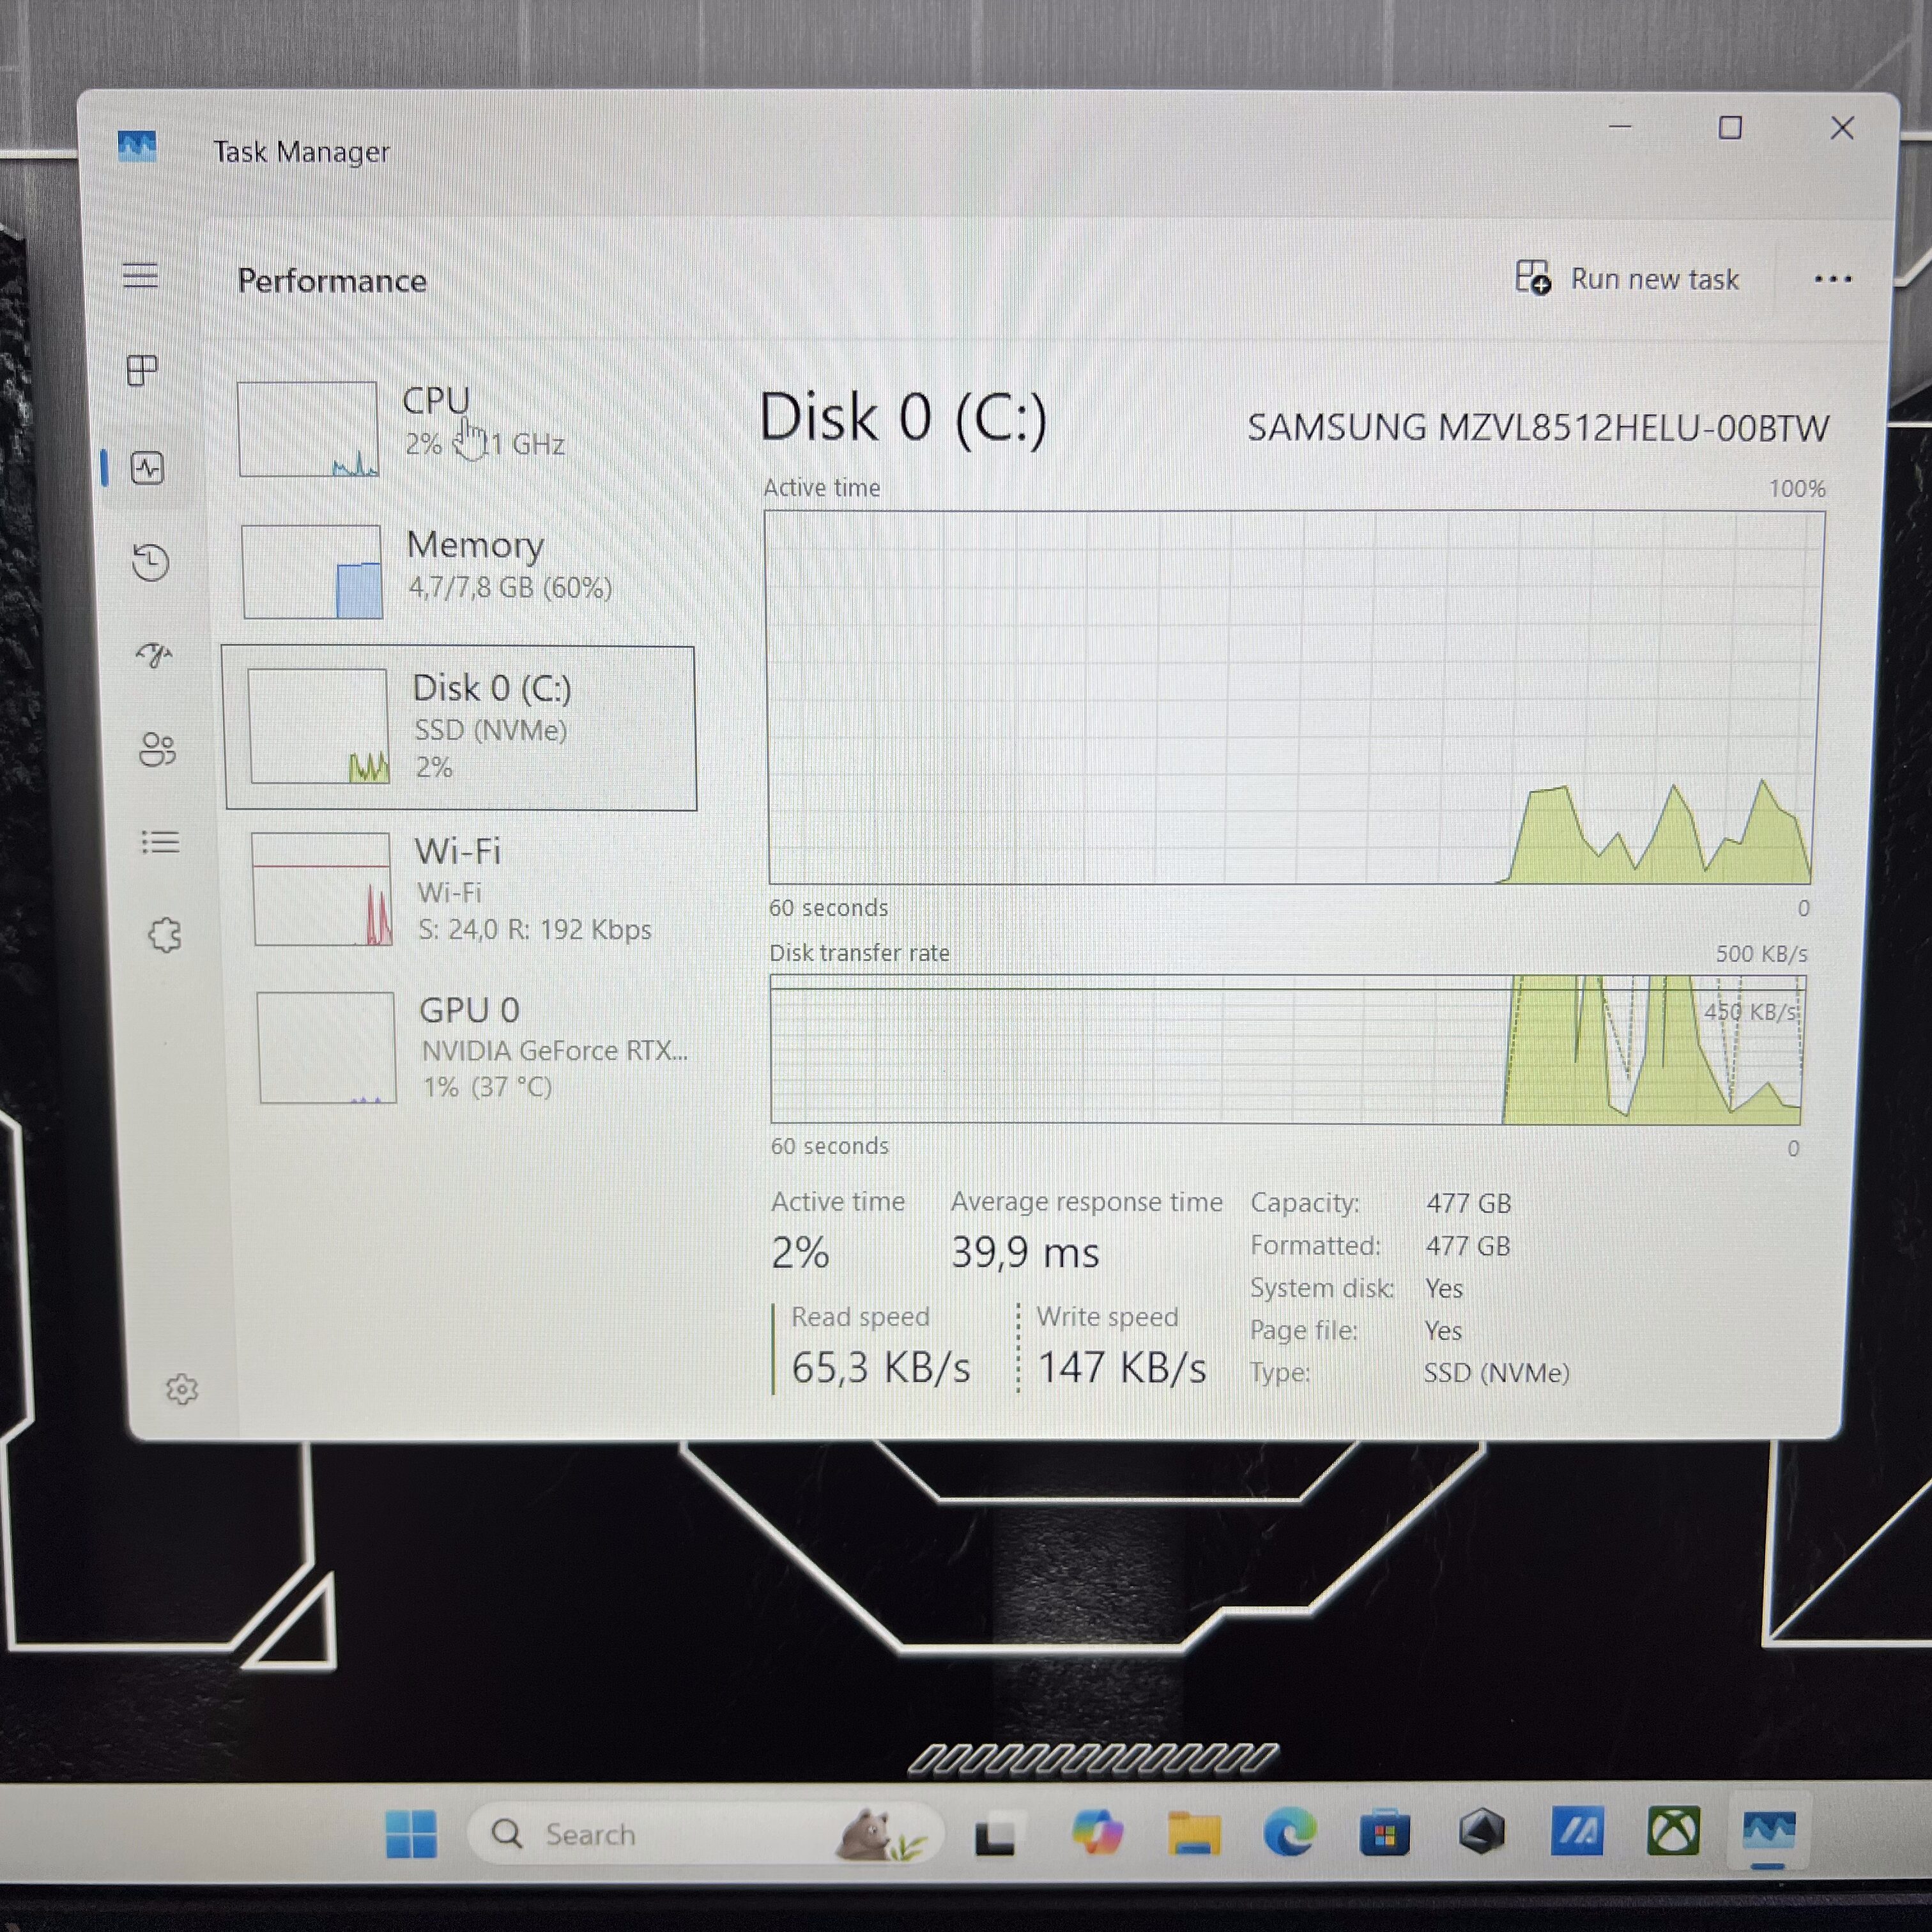1932x1932 pixels.
Task: Open the Startup apps page icon
Action: (x=154, y=654)
